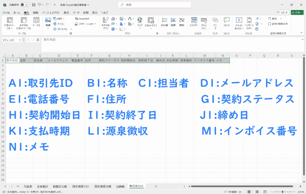Open the Data ribbon tab

76,13
